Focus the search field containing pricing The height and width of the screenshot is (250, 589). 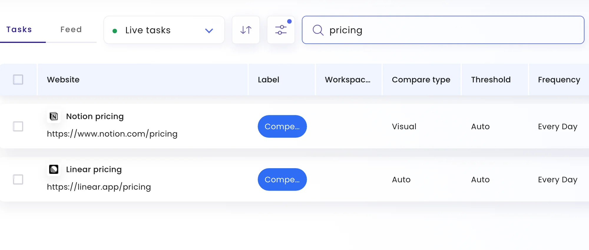click(443, 30)
